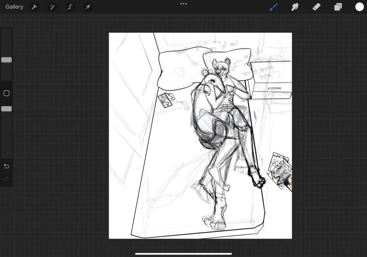The image size is (367, 257).
Task: Click the brush size slider handle
Action: click(x=7, y=60)
